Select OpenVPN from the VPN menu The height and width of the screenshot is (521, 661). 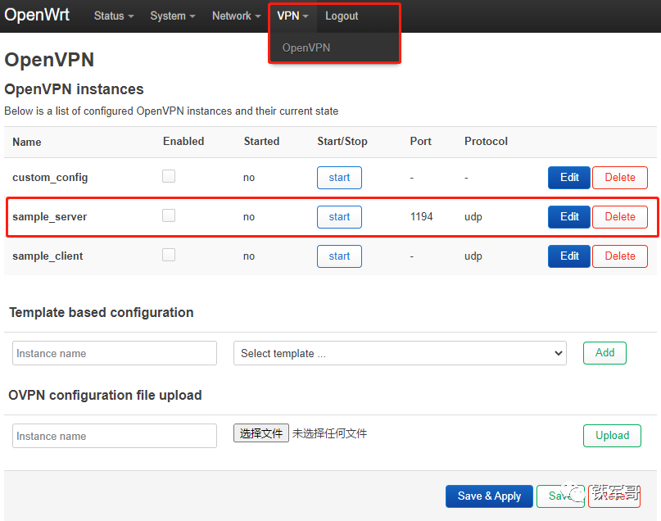(x=306, y=48)
